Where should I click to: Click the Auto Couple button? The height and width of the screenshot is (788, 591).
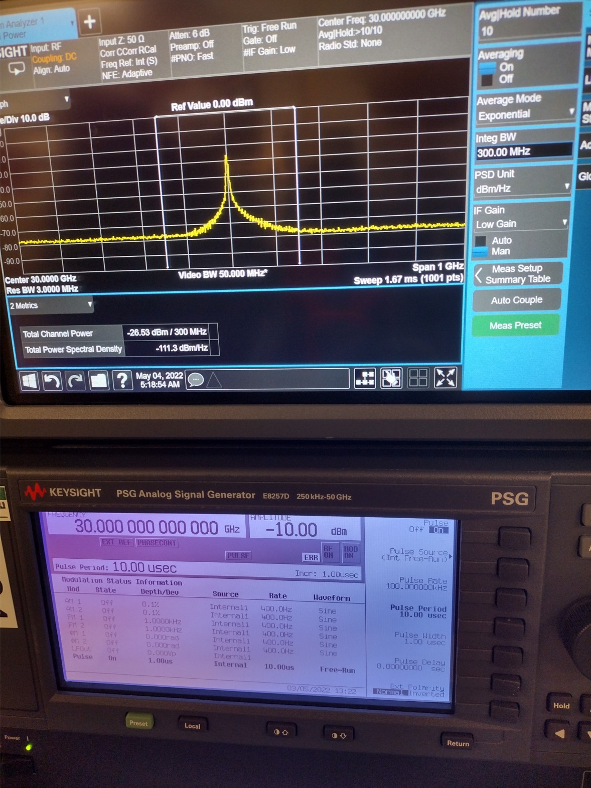tap(516, 300)
